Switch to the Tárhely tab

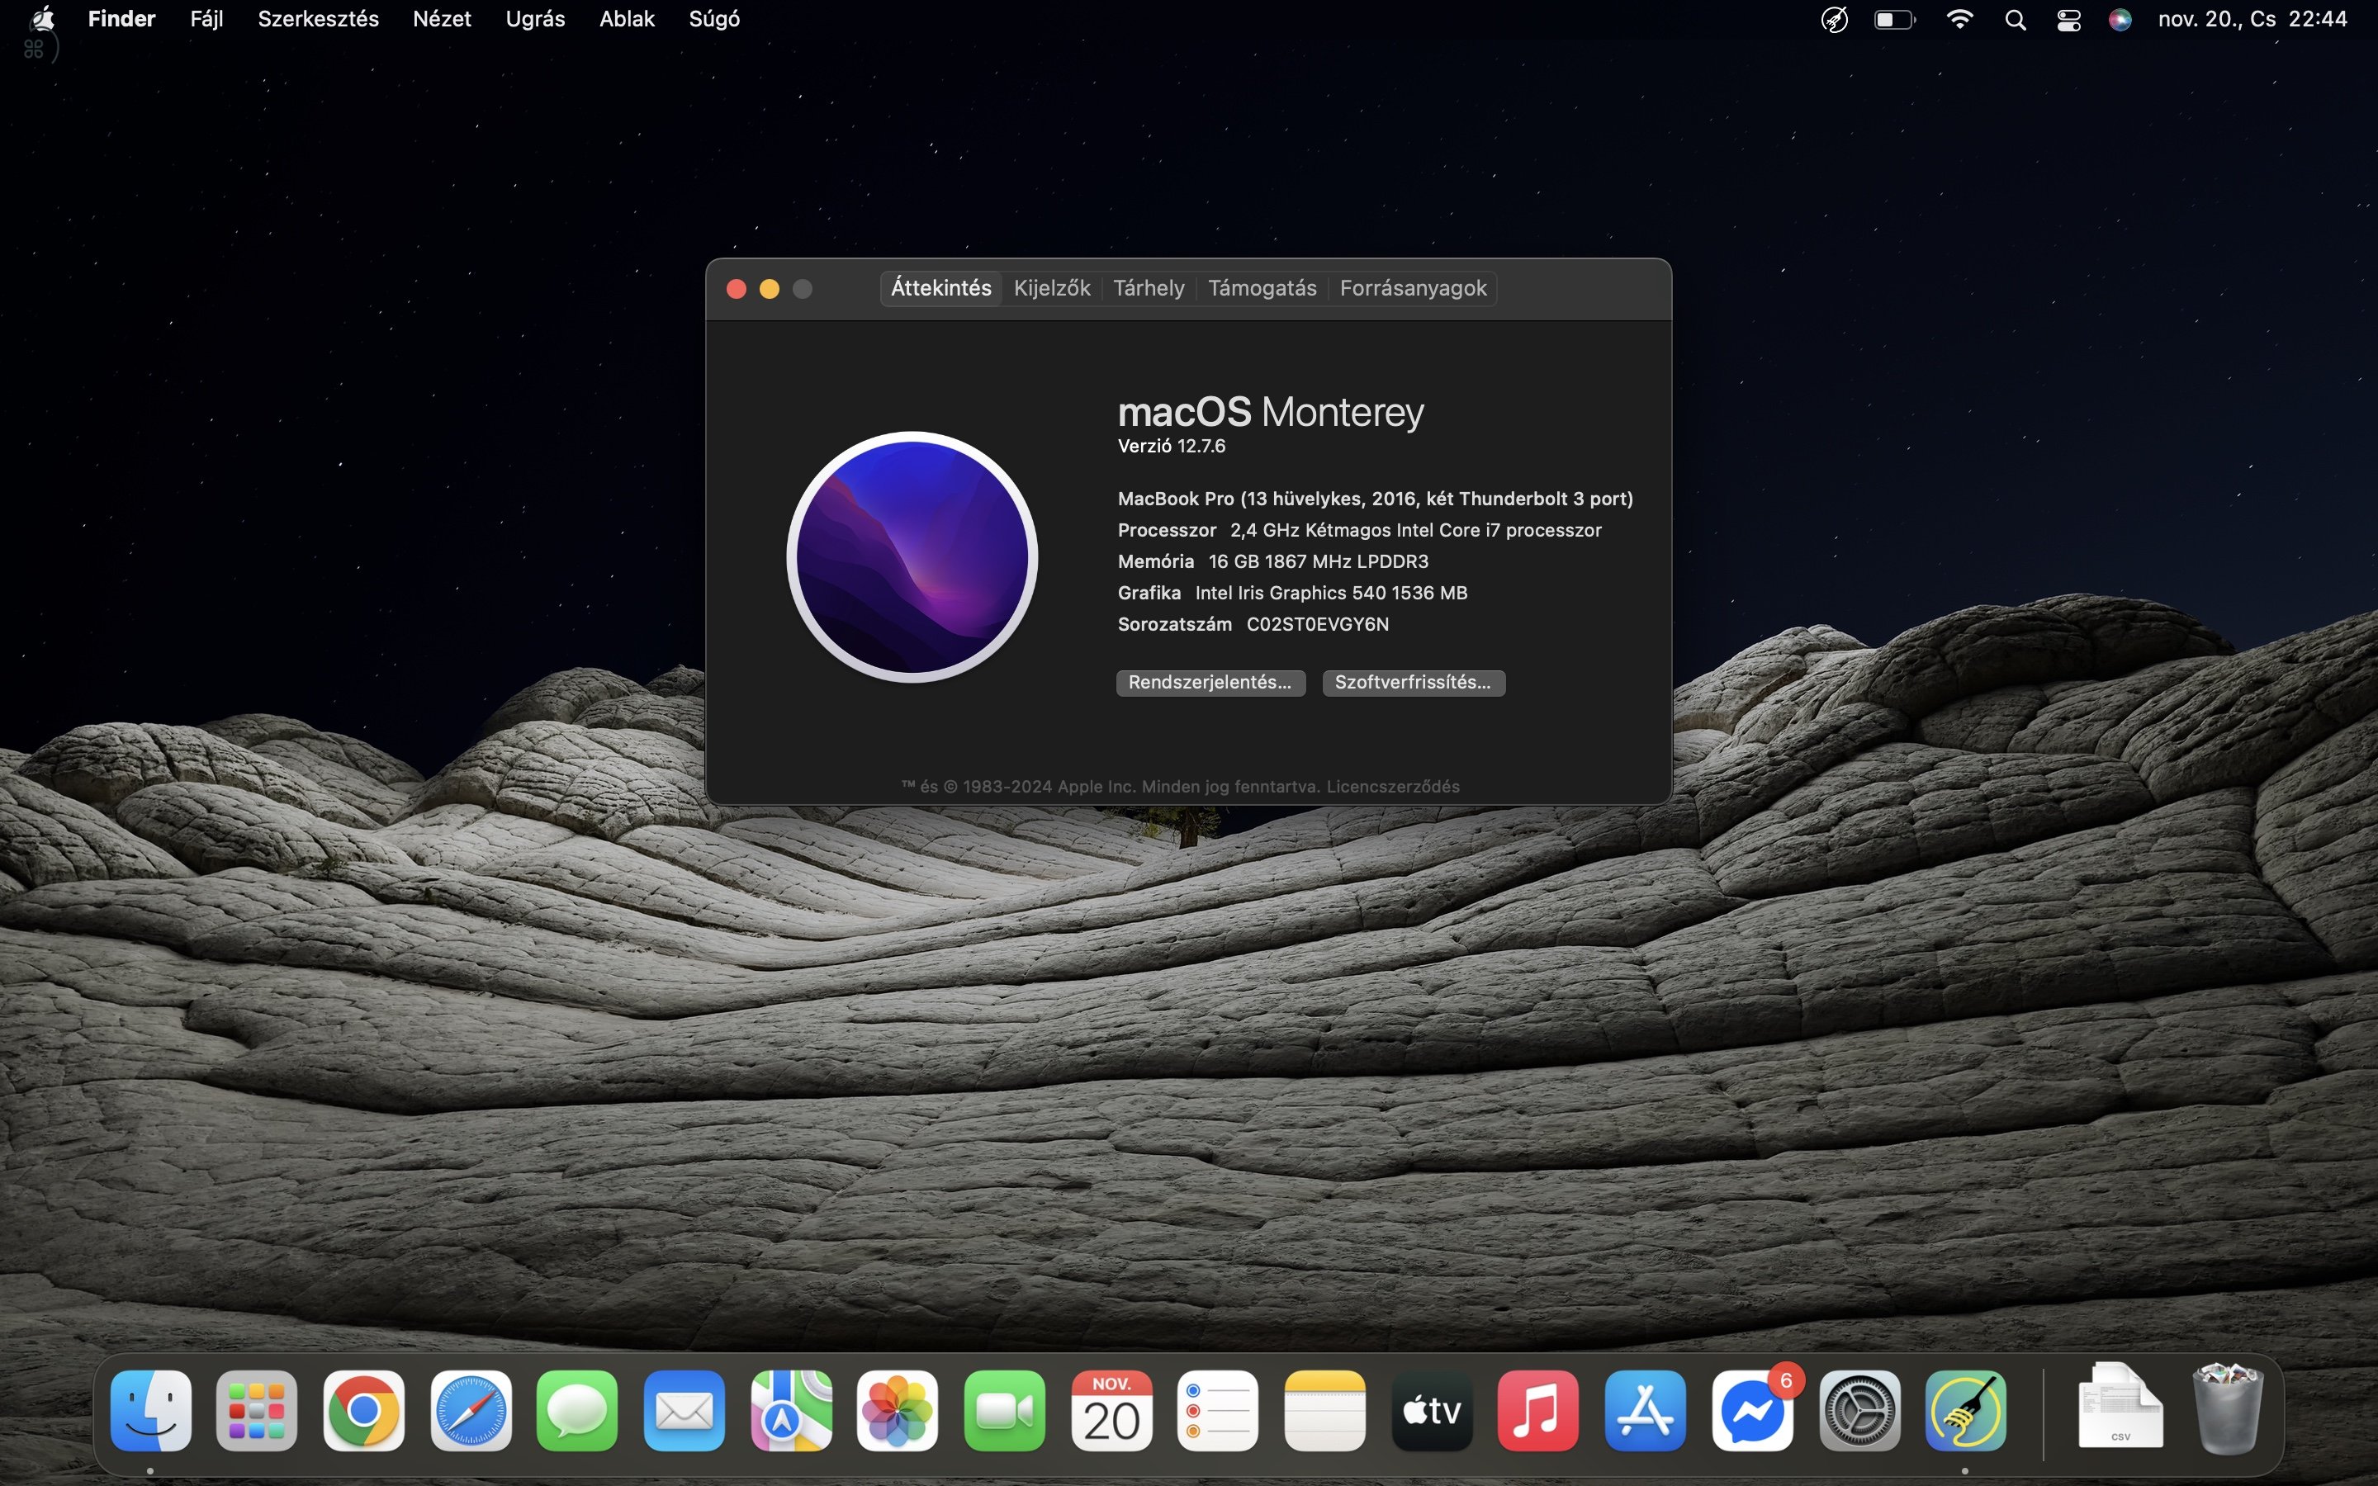[x=1149, y=288]
